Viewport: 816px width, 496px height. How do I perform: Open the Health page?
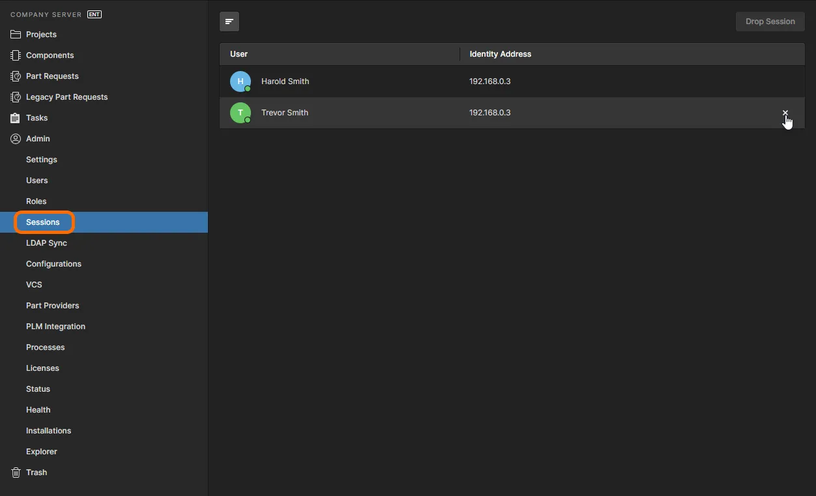(x=38, y=410)
